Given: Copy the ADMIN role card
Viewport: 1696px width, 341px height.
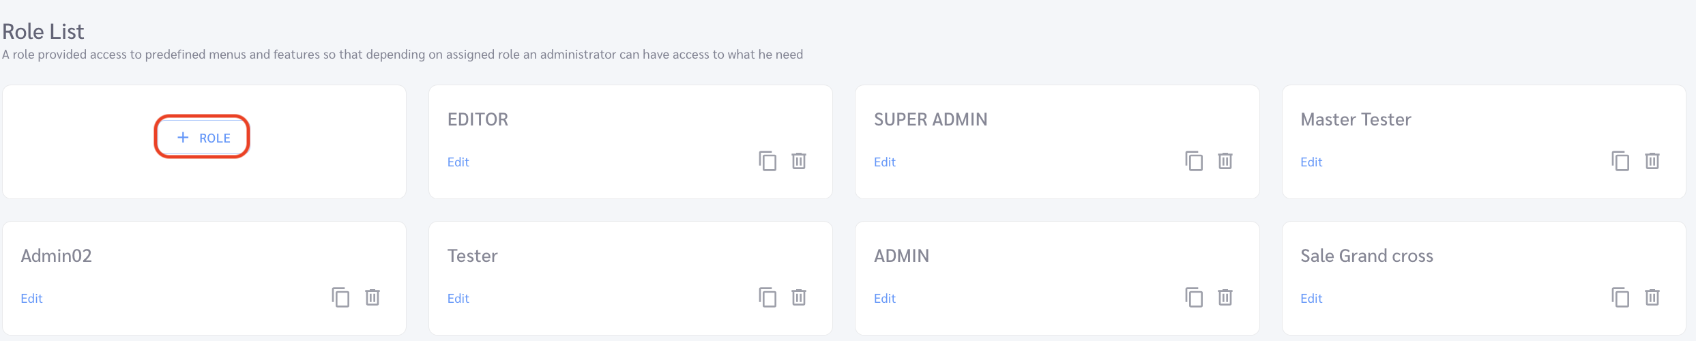Looking at the screenshot, I should pos(1194,297).
